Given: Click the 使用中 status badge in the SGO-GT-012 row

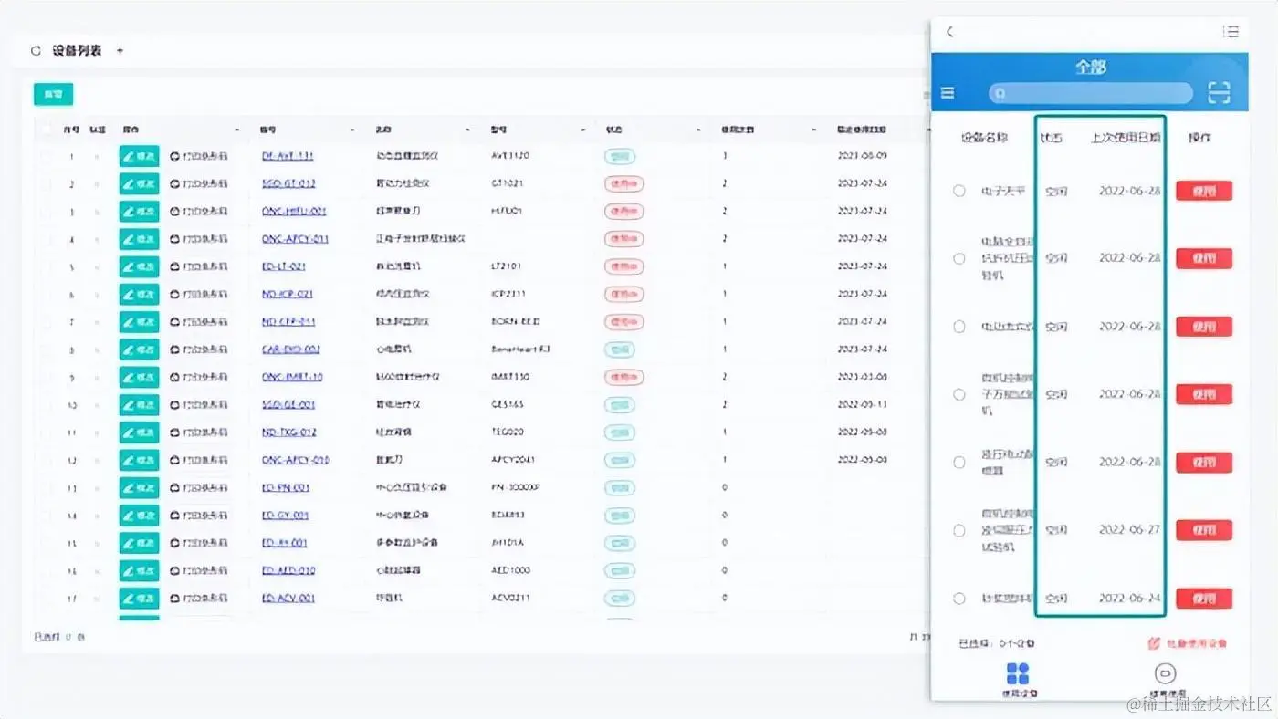Looking at the screenshot, I should (623, 183).
